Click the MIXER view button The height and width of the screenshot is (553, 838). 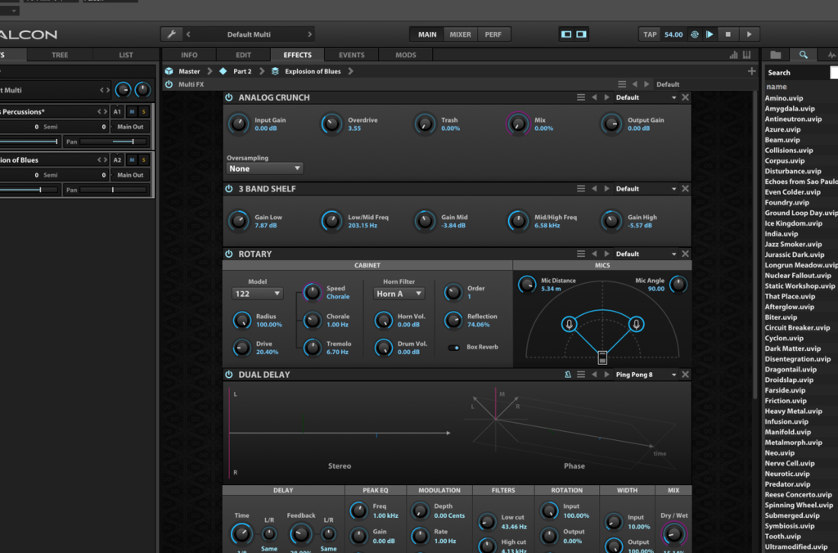460,34
